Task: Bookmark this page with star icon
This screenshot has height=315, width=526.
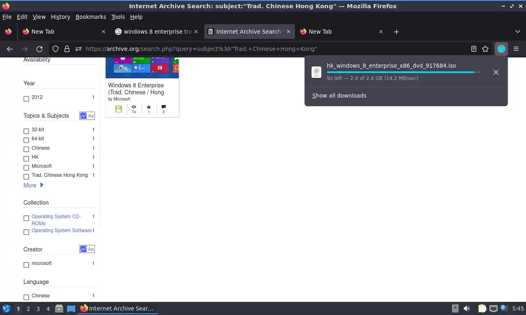Action: point(485,49)
